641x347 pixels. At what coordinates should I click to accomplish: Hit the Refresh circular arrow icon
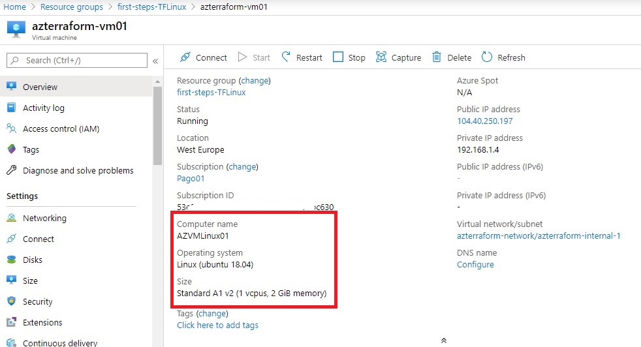pyautogui.click(x=487, y=57)
